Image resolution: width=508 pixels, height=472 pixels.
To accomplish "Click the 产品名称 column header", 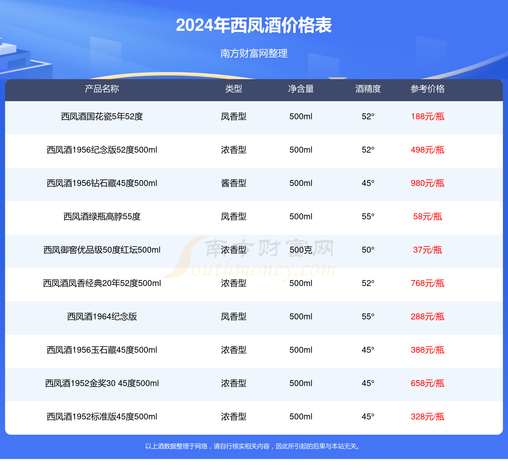I will click(102, 89).
